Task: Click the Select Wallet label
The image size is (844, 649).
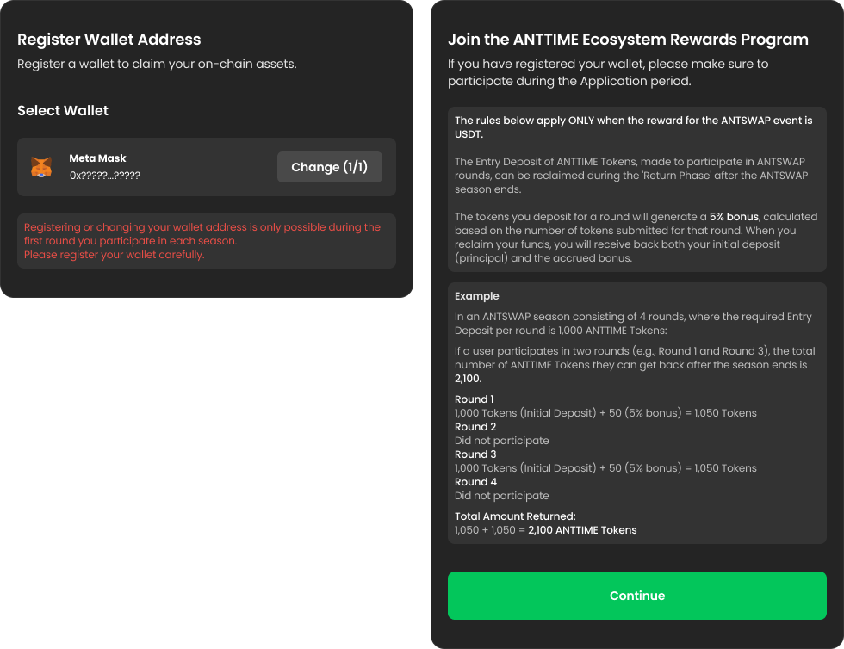Action: [x=63, y=111]
